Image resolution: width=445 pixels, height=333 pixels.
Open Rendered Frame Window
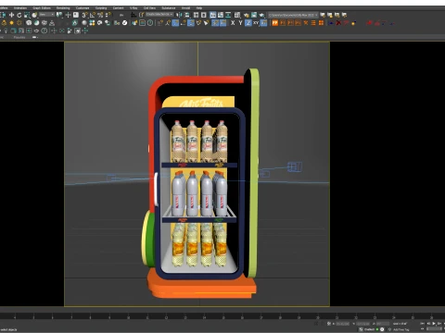click(x=254, y=15)
